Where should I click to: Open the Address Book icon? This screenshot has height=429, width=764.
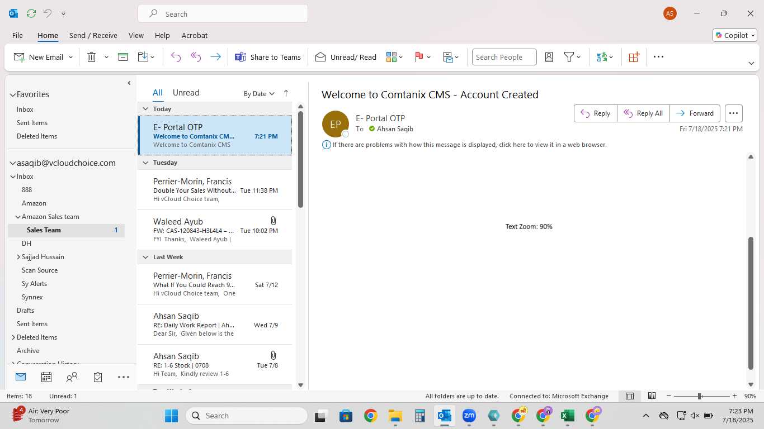tap(549, 57)
